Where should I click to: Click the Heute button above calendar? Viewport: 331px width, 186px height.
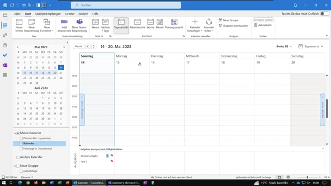[x=78, y=46]
